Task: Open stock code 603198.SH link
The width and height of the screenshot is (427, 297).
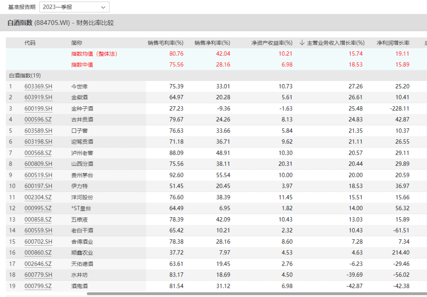Action: click(38, 142)
